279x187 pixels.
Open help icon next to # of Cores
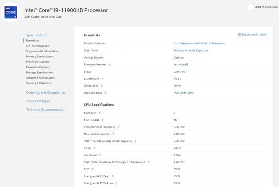click(99, 113)
